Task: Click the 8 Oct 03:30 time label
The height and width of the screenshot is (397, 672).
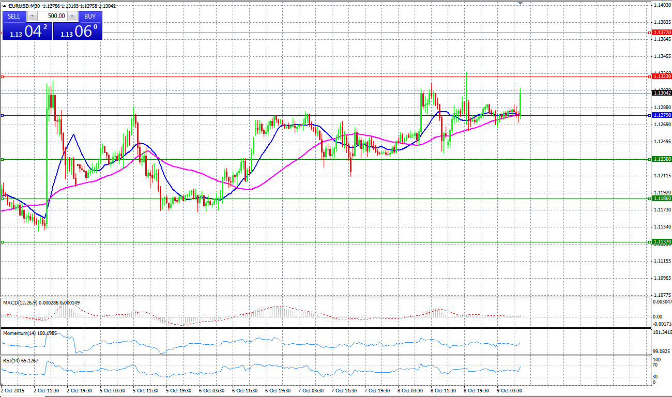Action: coord(411,391)
